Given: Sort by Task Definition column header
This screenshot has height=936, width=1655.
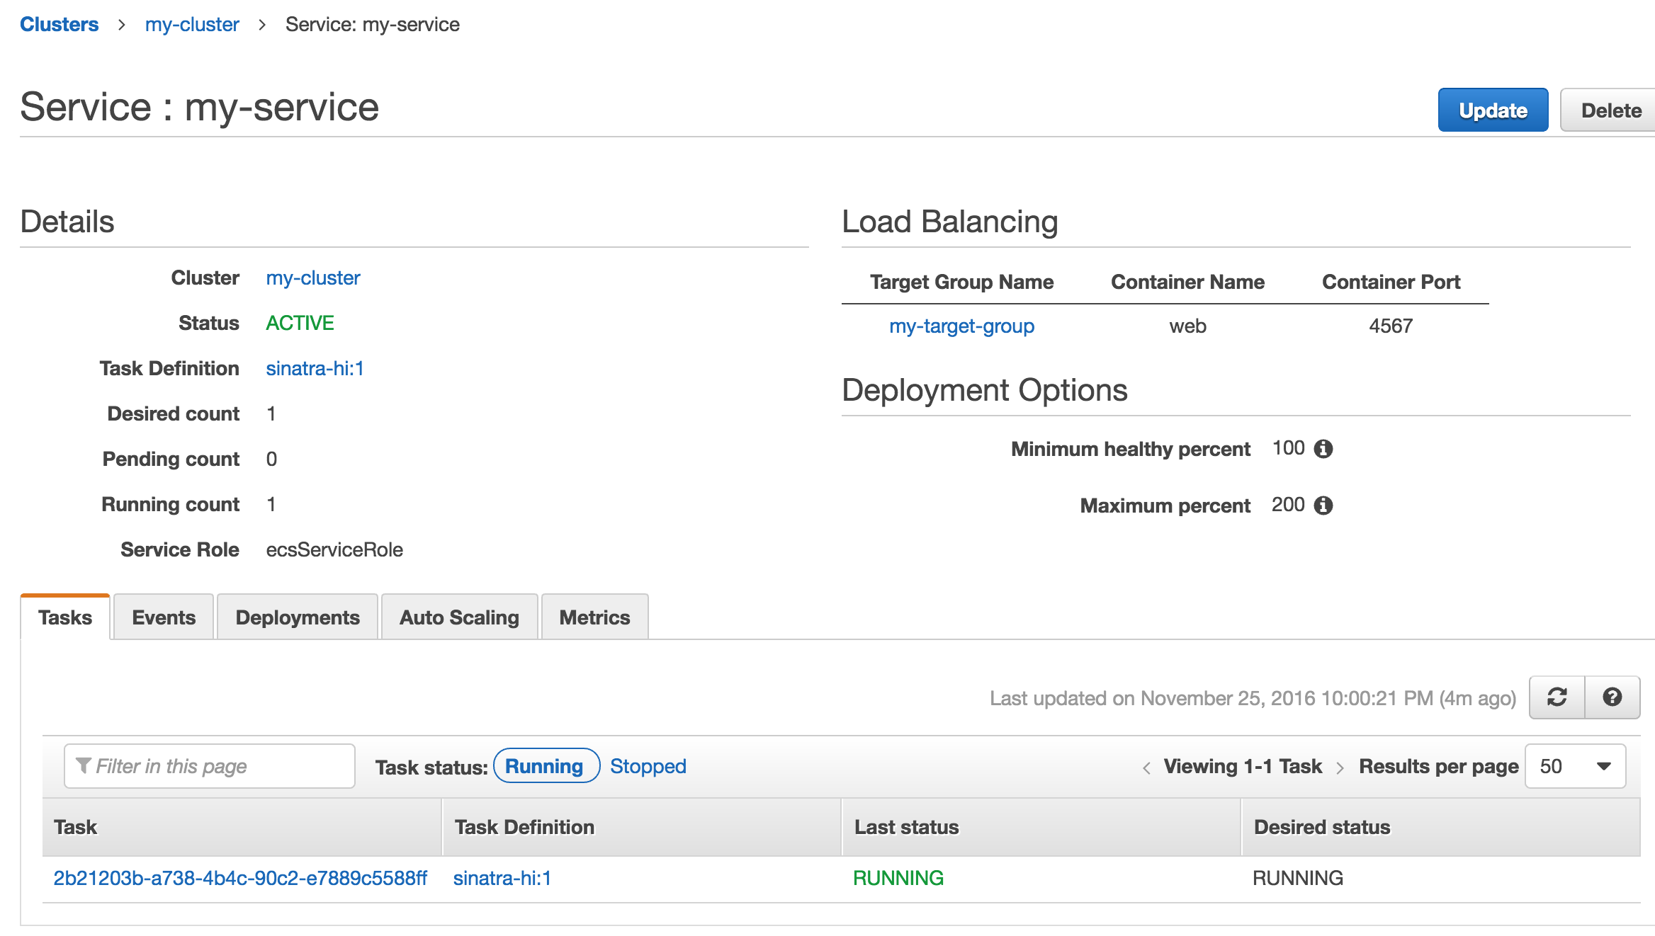Looking at the screenshot, I should click(642, 827).
